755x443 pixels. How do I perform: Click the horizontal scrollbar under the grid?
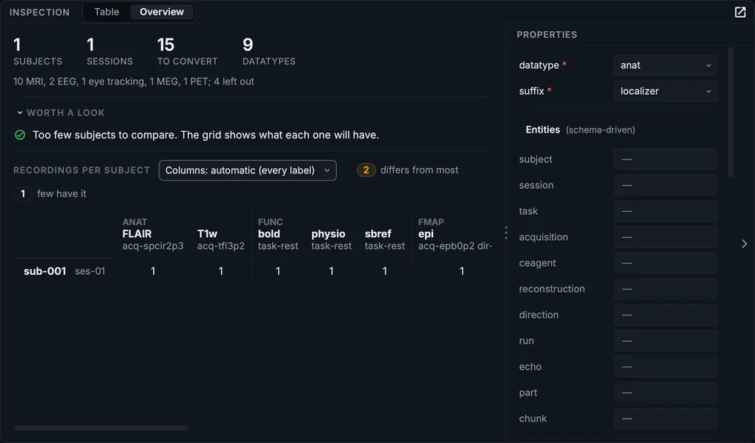pyautogui.click(x=101, y=427)
